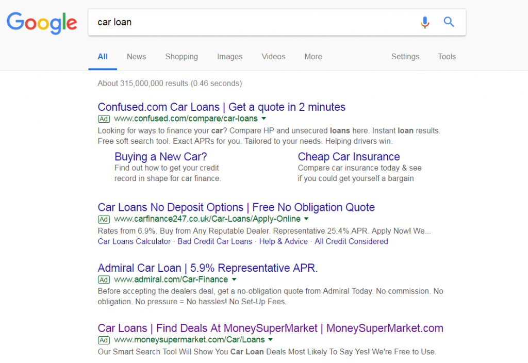528x363 pixels.
Task: Click 'Find out how to get your credit' text
Action: coord(168,173)
